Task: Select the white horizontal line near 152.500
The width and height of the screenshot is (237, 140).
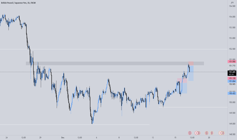Action: [x=114, y=49]
